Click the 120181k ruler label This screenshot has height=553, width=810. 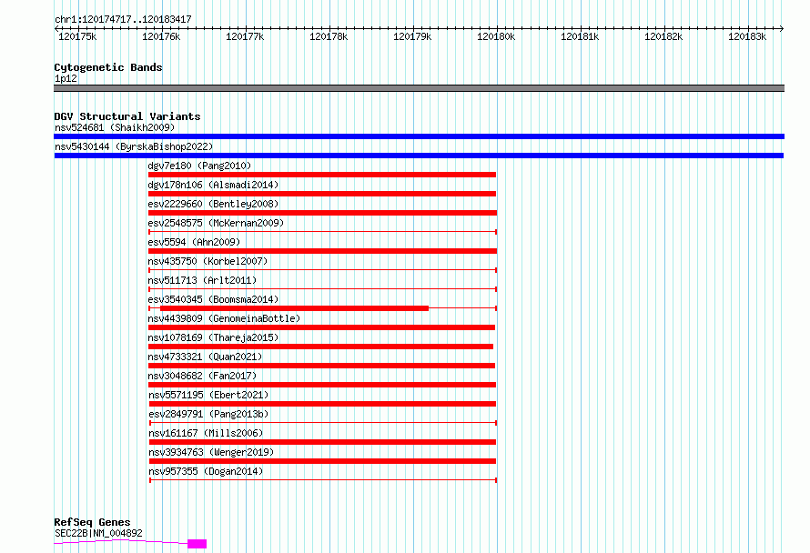coord(580,36)
